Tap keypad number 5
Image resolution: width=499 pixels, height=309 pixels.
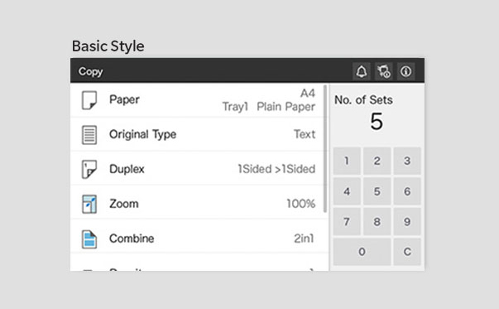tap(377, 191)
